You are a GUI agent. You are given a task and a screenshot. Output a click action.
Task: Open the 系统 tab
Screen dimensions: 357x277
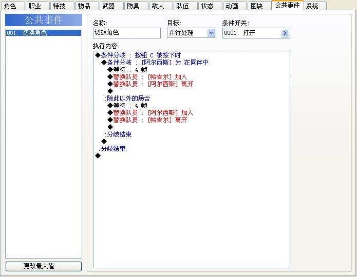[x=315, y=6]
